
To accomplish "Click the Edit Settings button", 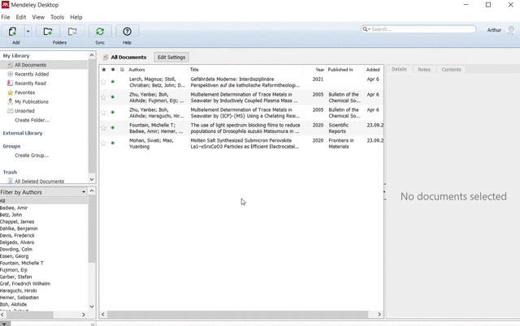I will (x=171, y=58).
